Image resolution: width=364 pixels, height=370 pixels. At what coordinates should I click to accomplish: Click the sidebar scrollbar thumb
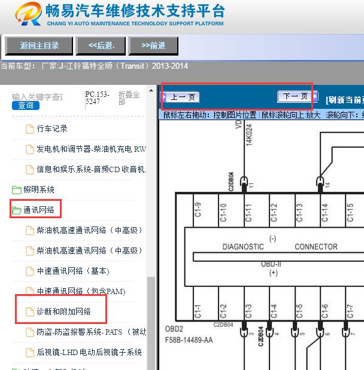151,323
